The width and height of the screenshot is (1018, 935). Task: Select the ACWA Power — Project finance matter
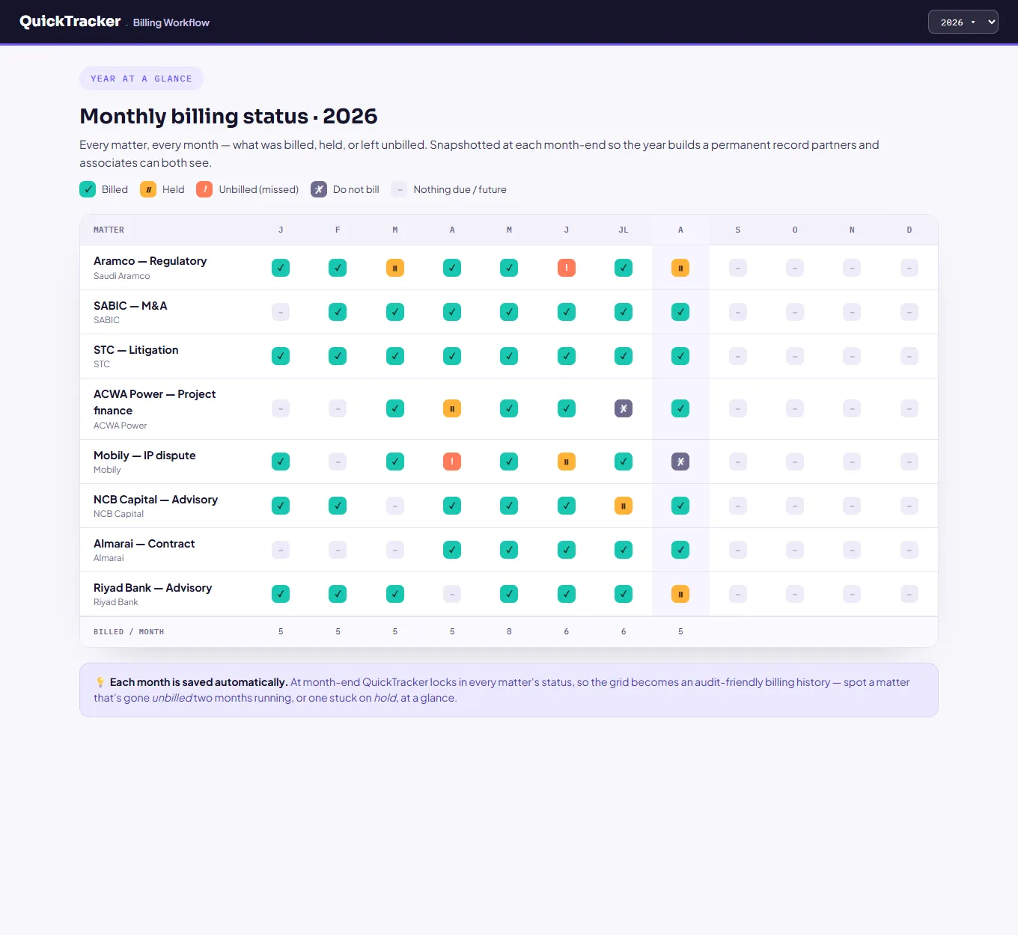click(155, 402)
